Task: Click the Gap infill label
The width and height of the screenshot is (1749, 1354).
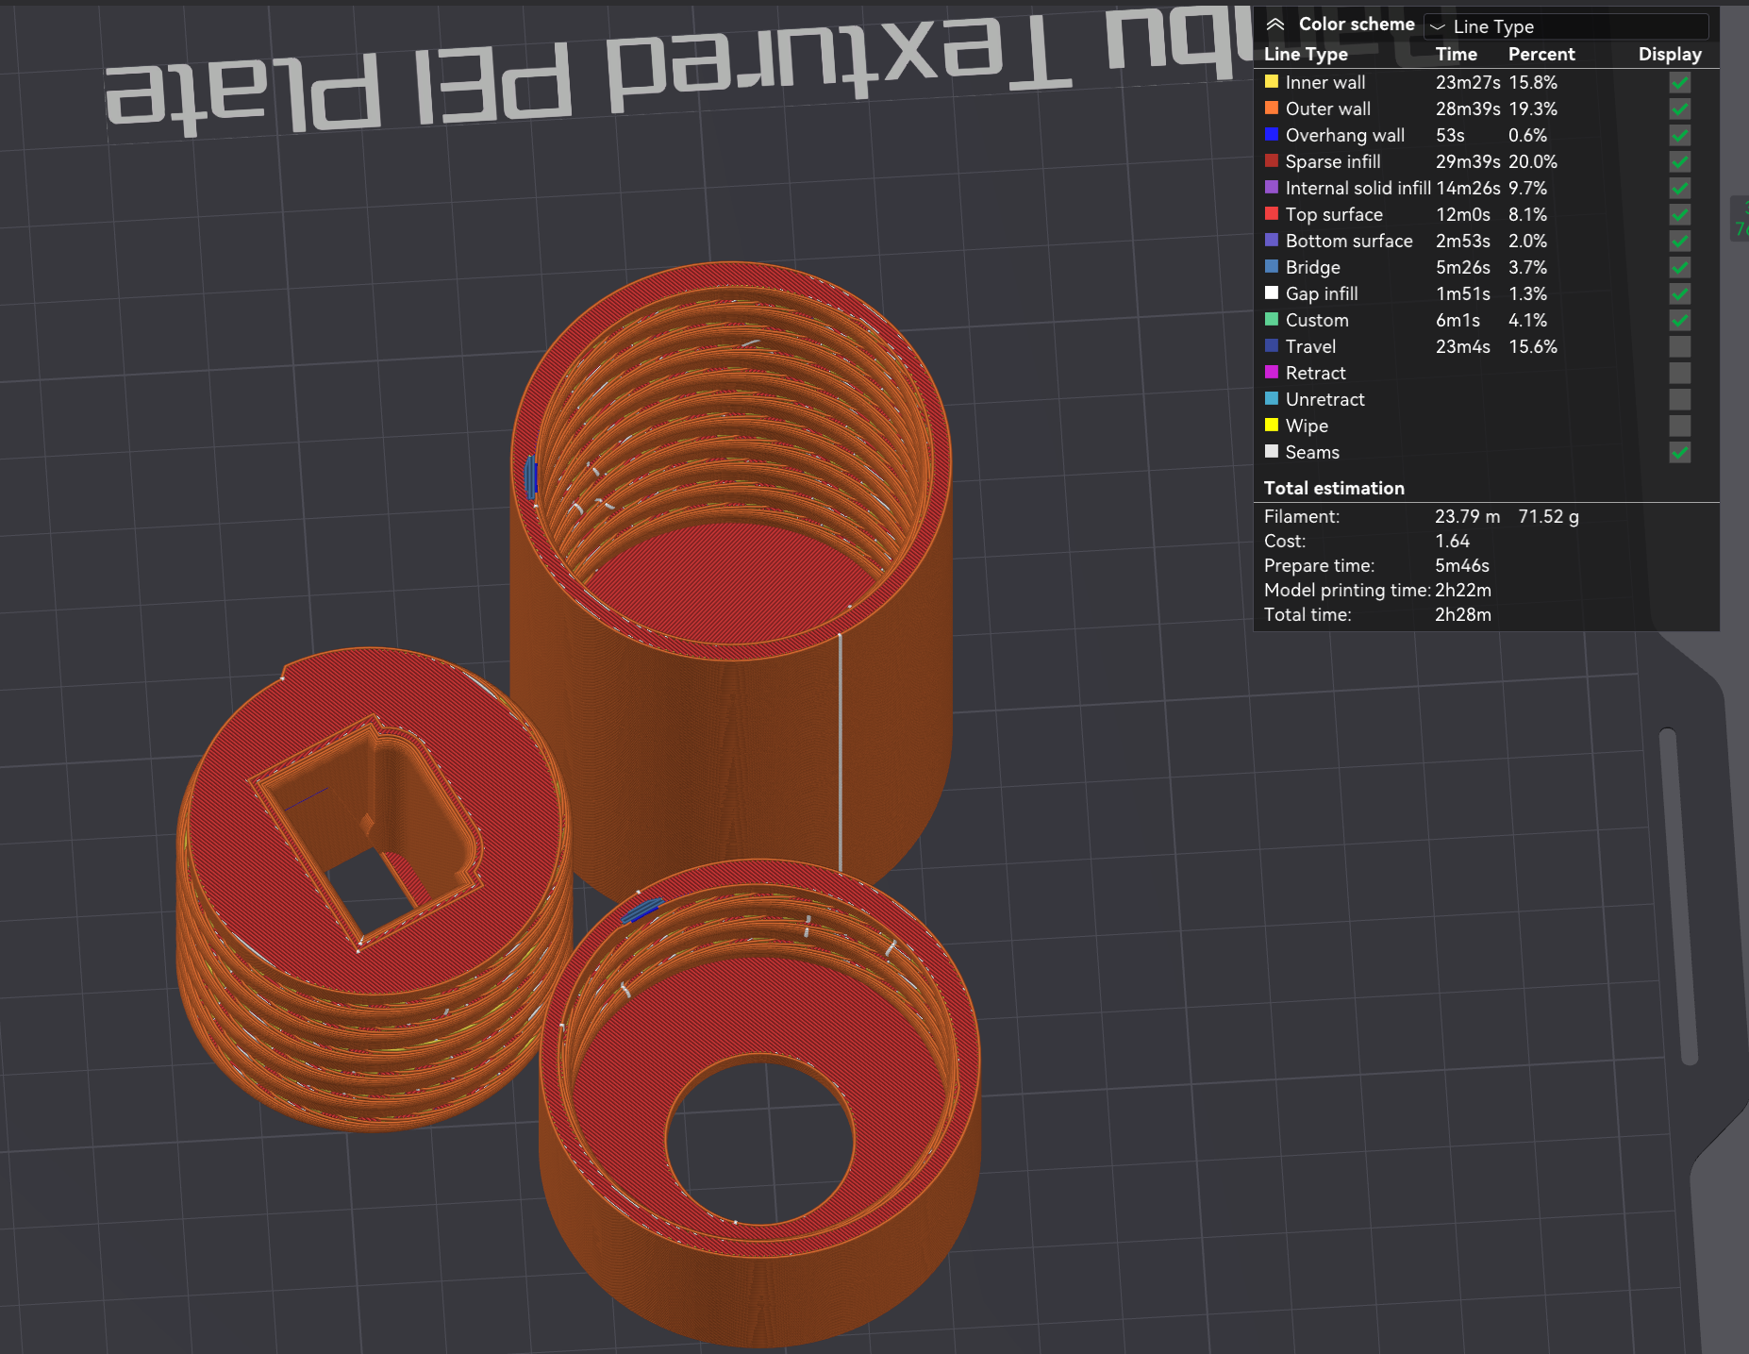Action: pos(1322,294)
